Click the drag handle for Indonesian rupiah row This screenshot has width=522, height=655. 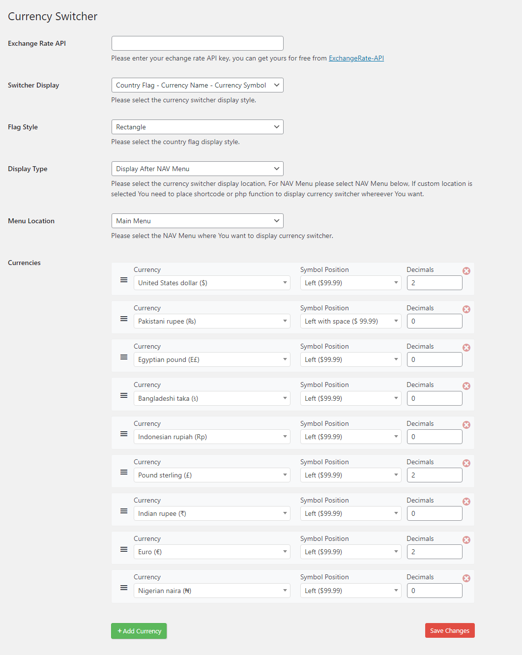tap(123, 434)
